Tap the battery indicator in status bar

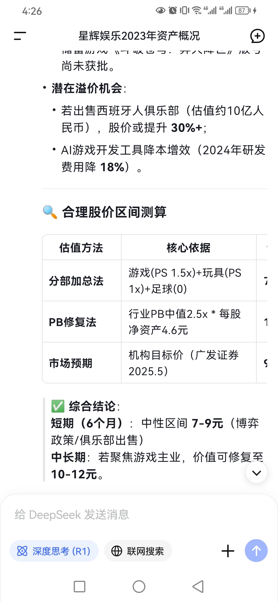tap(243, 11)
